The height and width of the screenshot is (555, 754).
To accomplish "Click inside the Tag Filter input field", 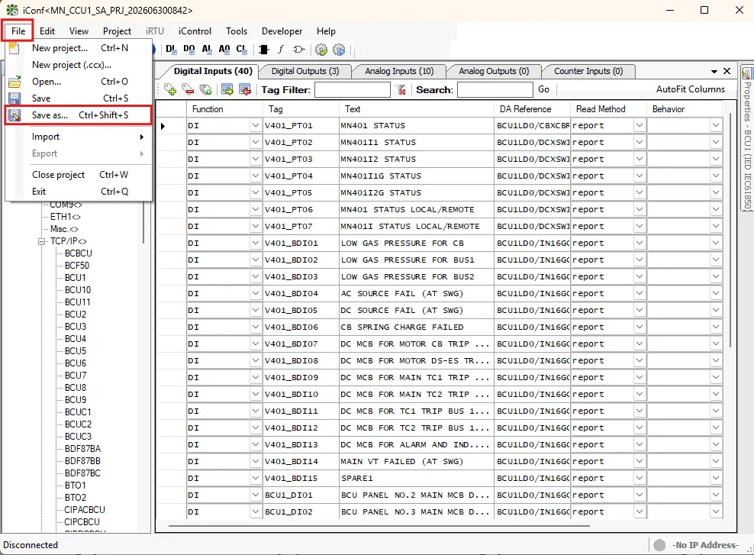I will [352, 90].
